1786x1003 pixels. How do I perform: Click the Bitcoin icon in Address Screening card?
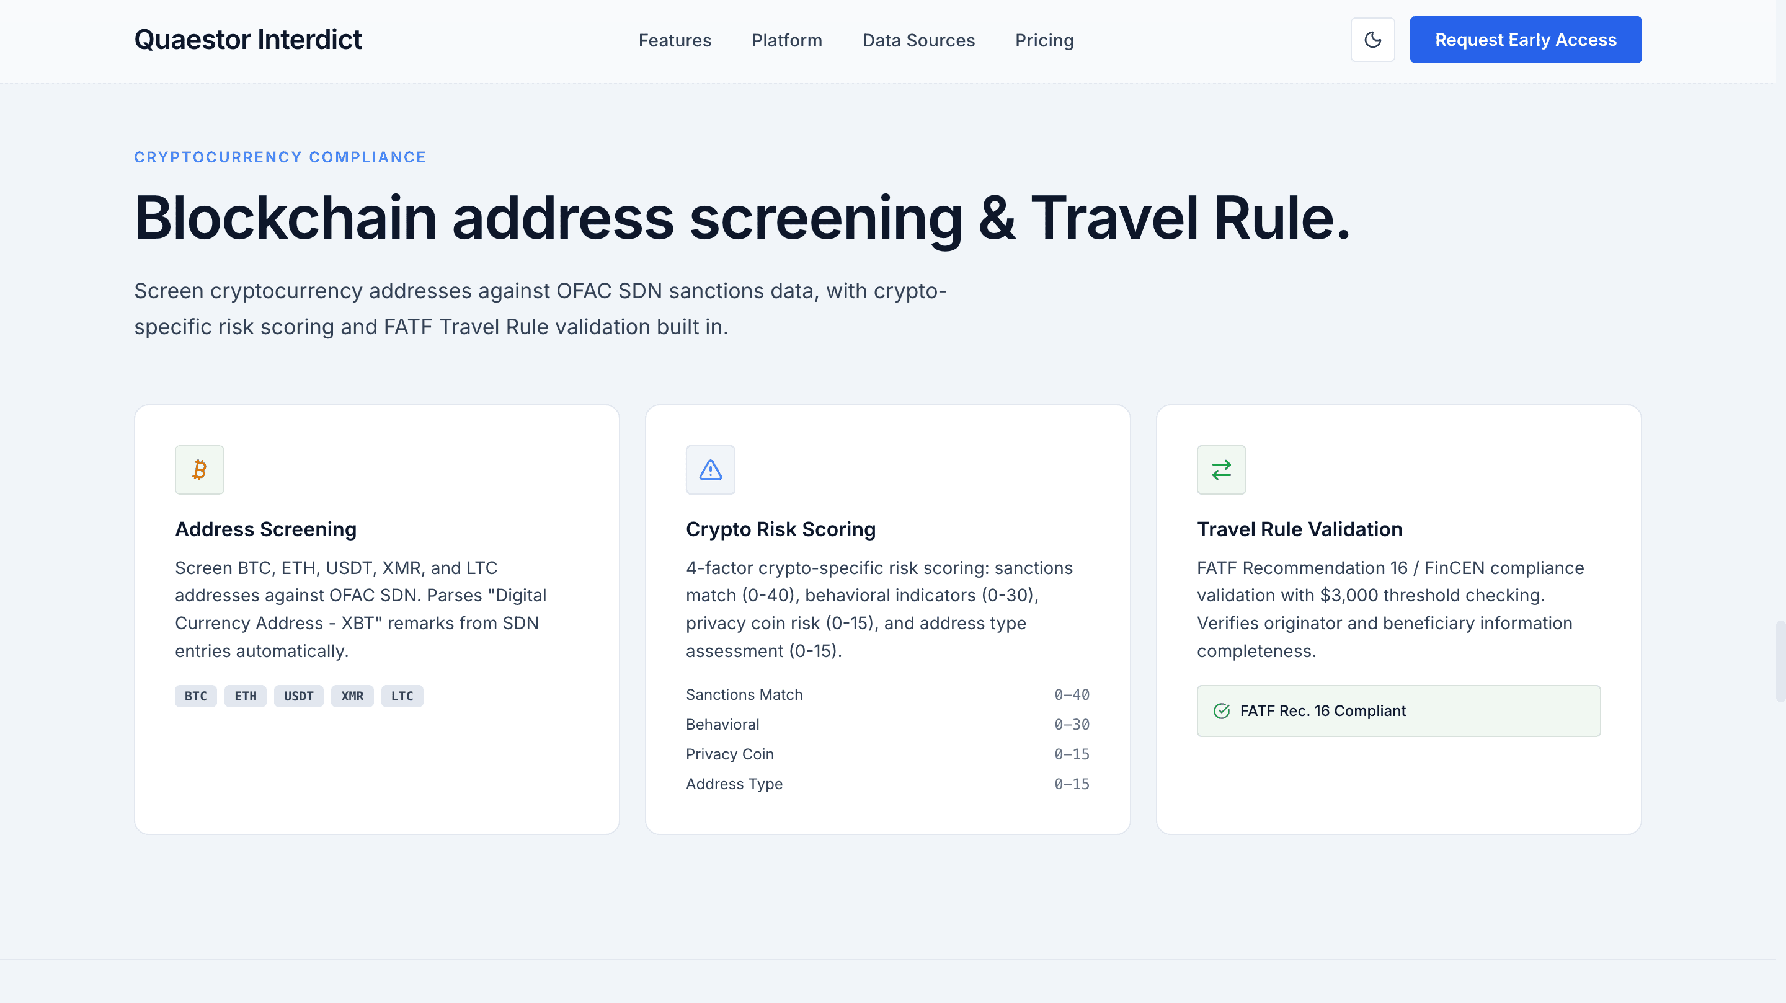coord(200,470)
